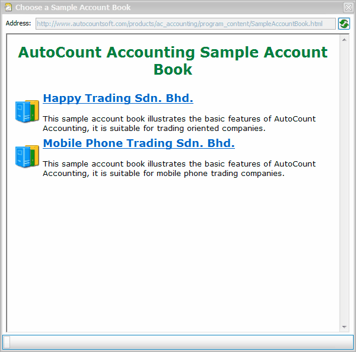Click the AutoCount Accounting Sample Account Book heading
Viewport: 356px width, 352px height.
pos(173,60)
